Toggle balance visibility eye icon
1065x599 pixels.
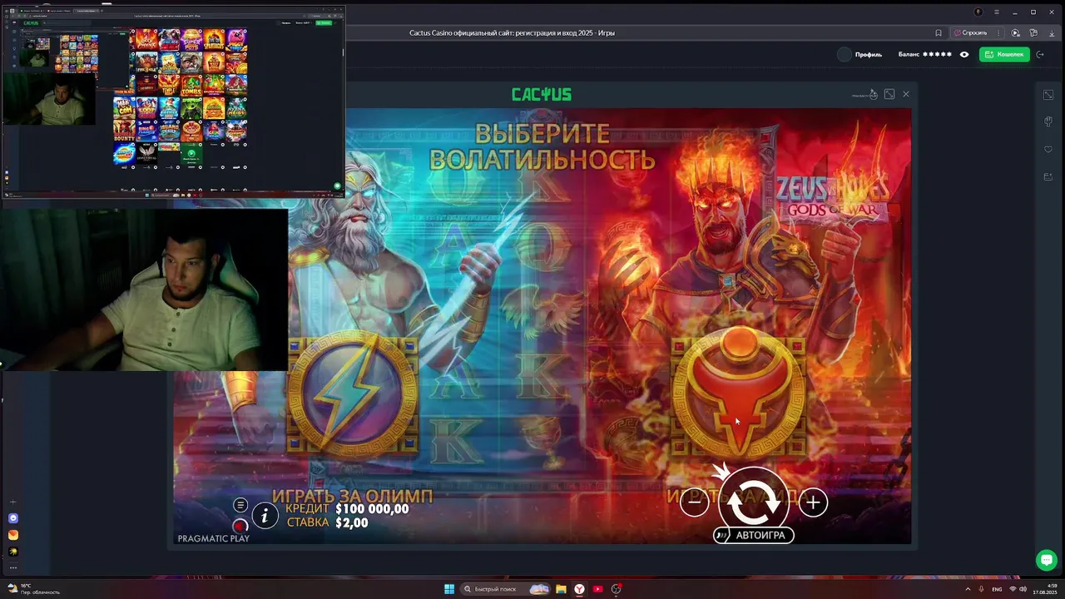[964, 54]
